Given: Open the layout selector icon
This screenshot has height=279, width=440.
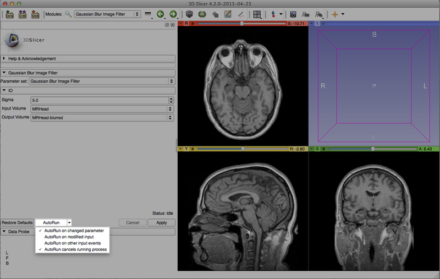Looking at the screenshot, I should 257,14.
